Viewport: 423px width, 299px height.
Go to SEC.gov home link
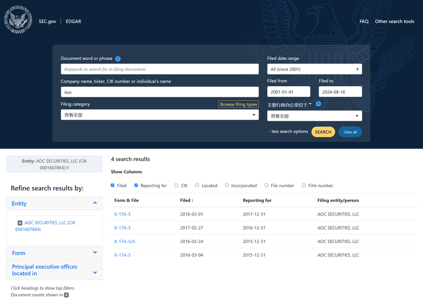tap(47, 21)
